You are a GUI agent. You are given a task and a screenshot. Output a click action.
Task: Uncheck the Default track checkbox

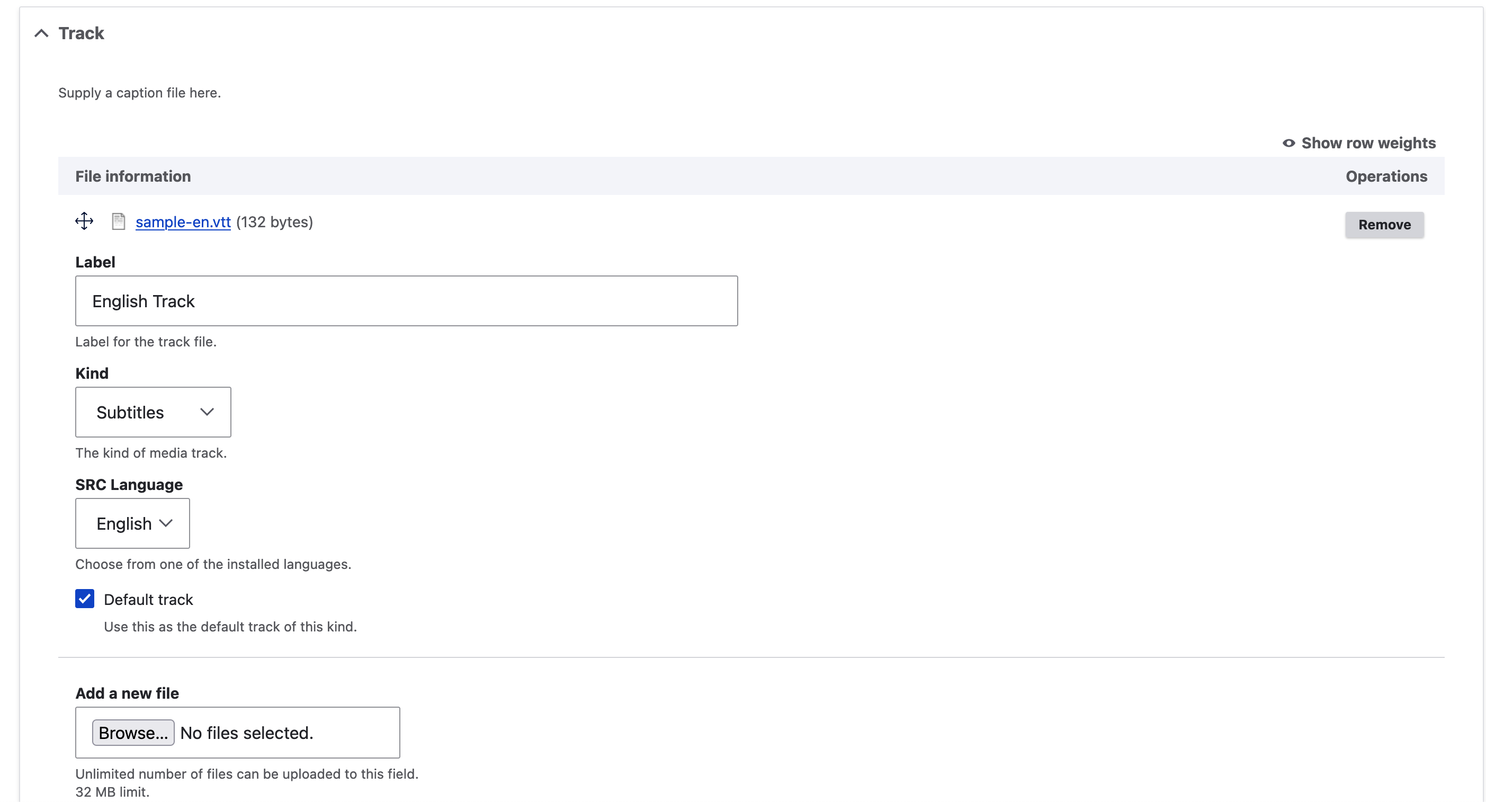click(84, 599)
